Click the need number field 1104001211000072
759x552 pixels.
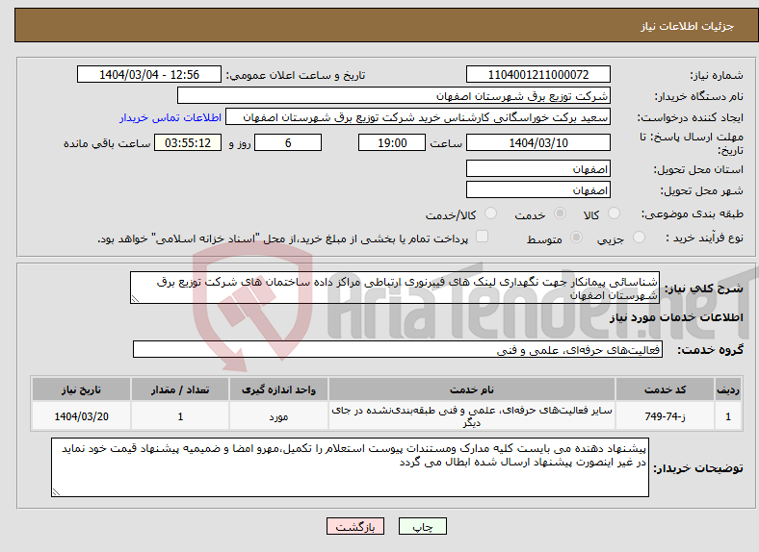pyautogui.click(x=538, y=74)
